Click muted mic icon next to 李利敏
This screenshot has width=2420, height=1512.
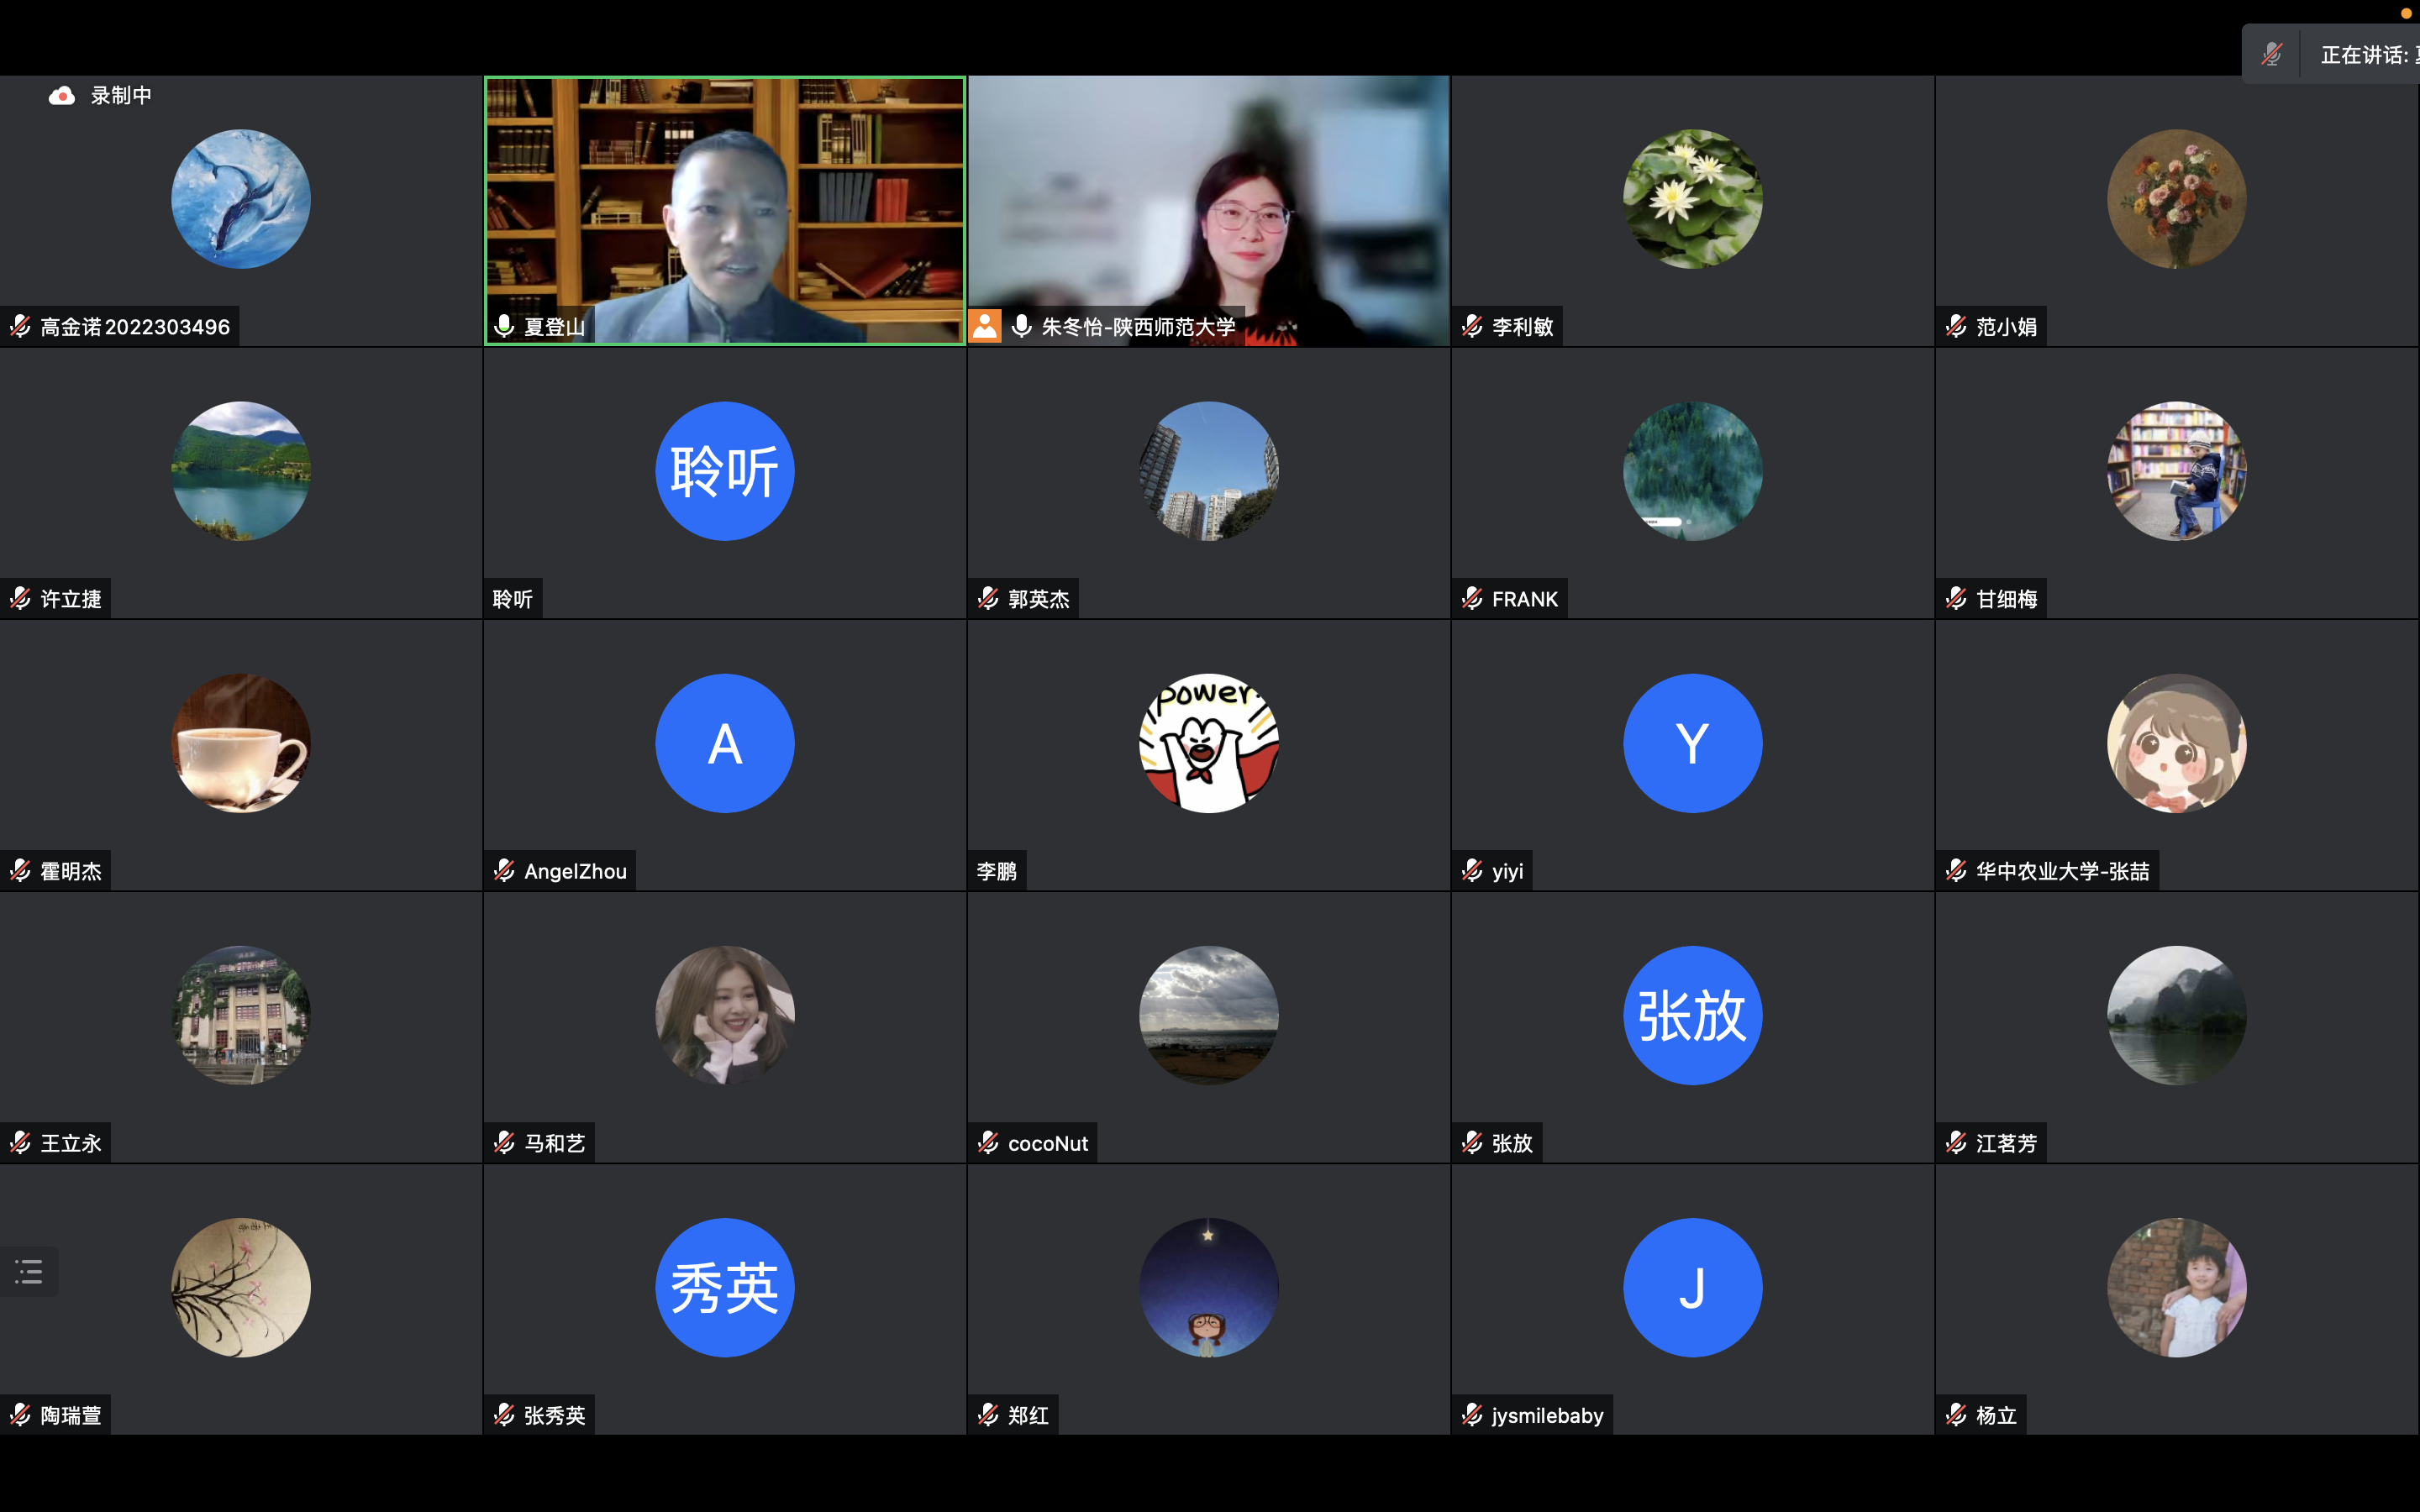(1472, 327)
